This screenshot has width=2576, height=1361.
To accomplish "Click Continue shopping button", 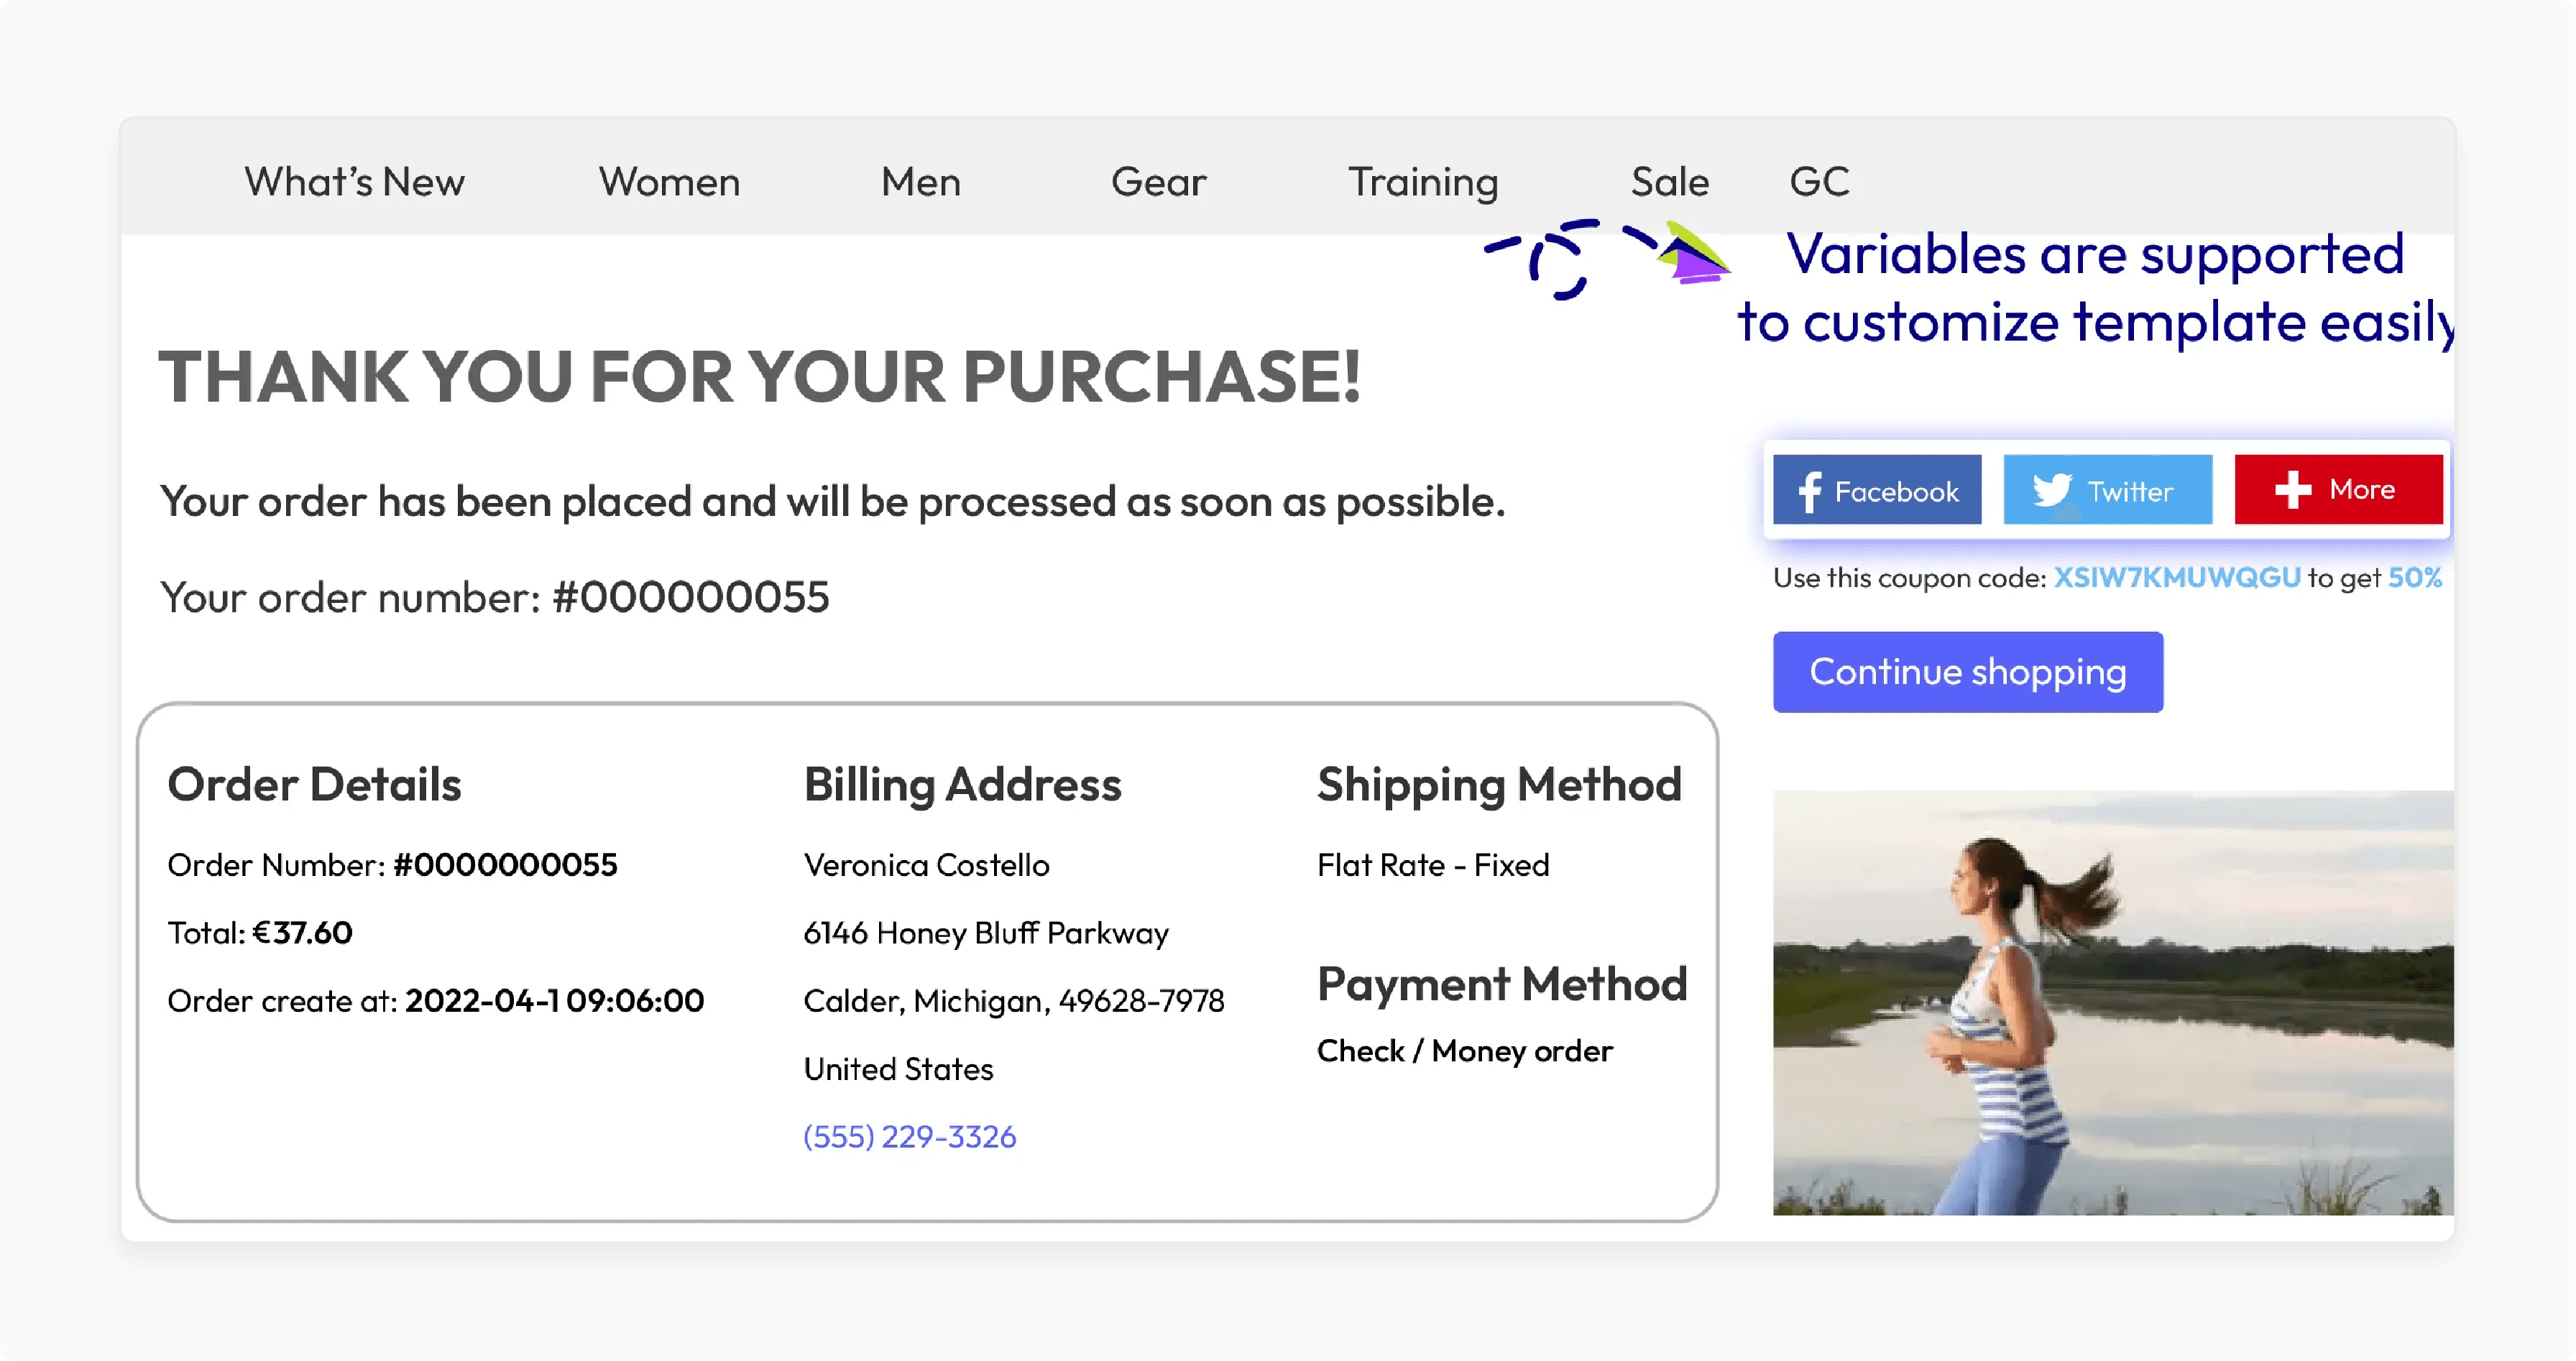I will click(x=1966, y=670).
